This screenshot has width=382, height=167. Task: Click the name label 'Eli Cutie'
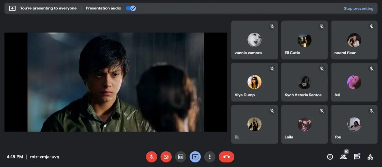[x=292, y=53]
